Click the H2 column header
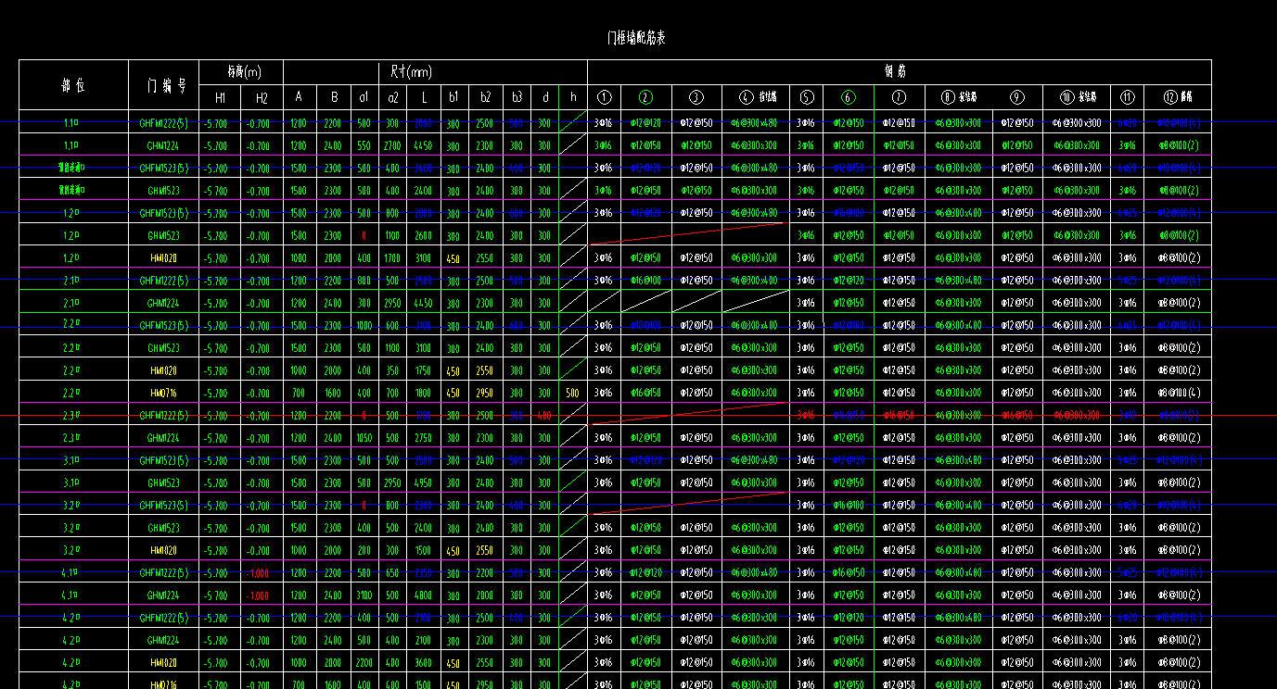The height and width of the screenshot is (689, 1277). pyautogui.click(x=262, y=97)
